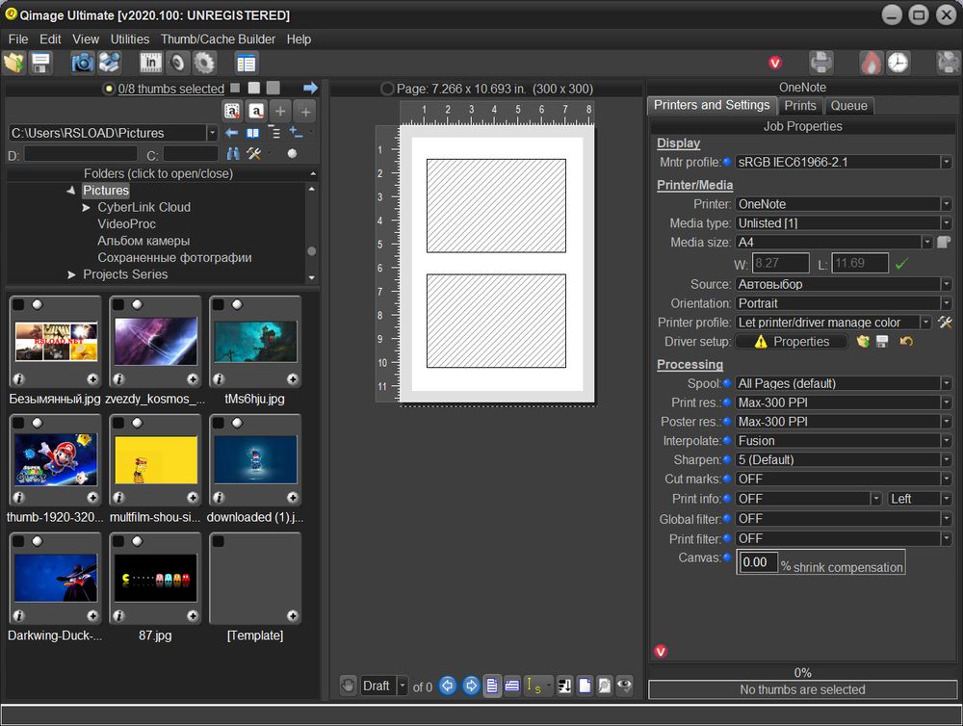Screen dimensions: 963x726
Task: Click the inch ruler units icon
Action: 150,64
